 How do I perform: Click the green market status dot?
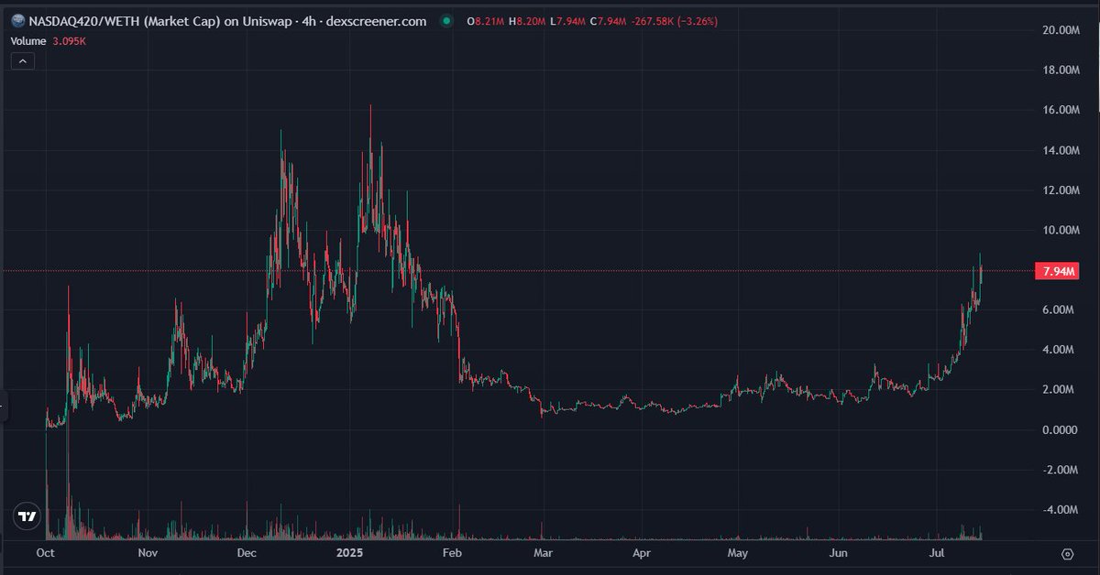click(x=445, y=22)
